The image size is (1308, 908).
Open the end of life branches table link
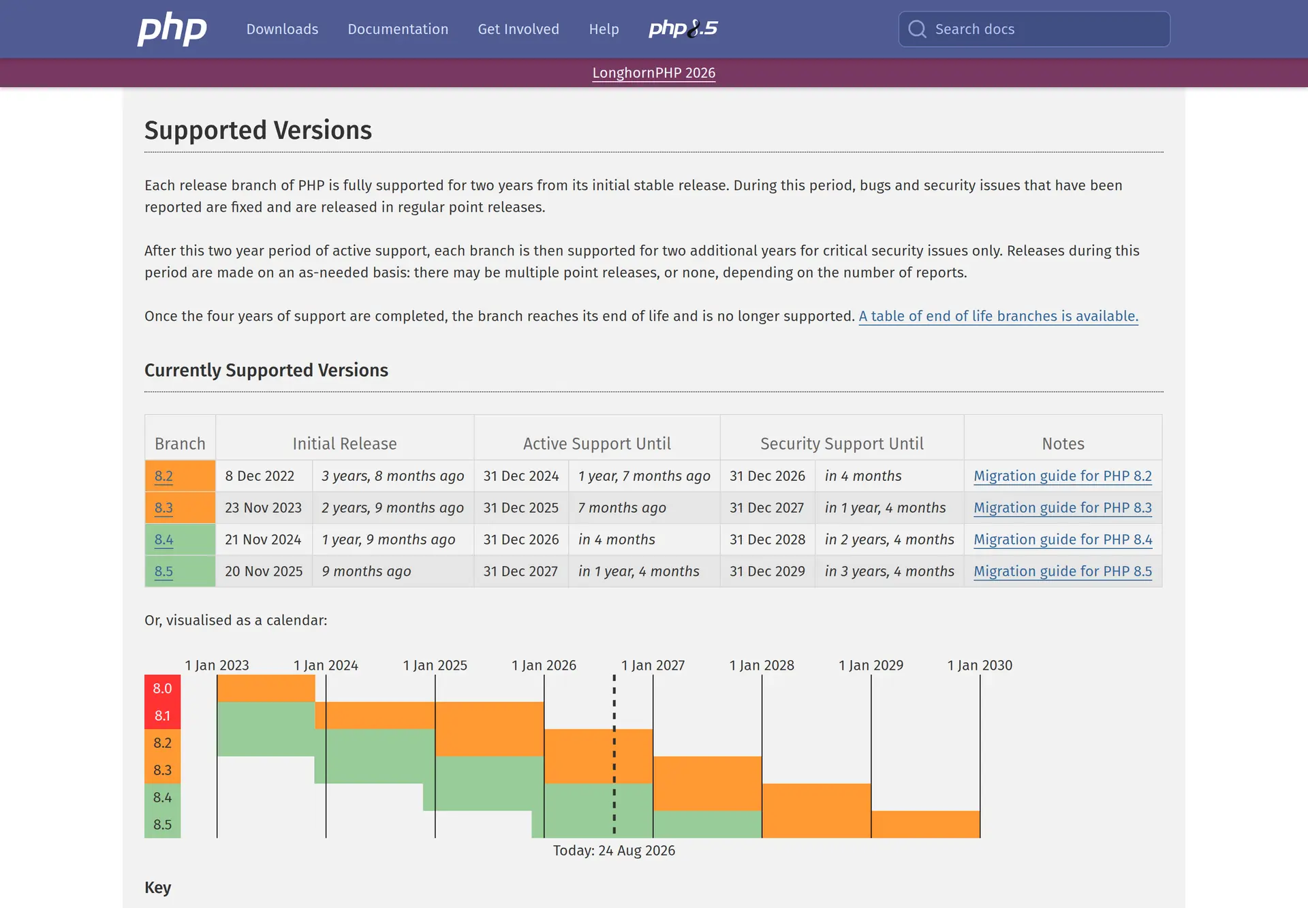pos(998,316)
